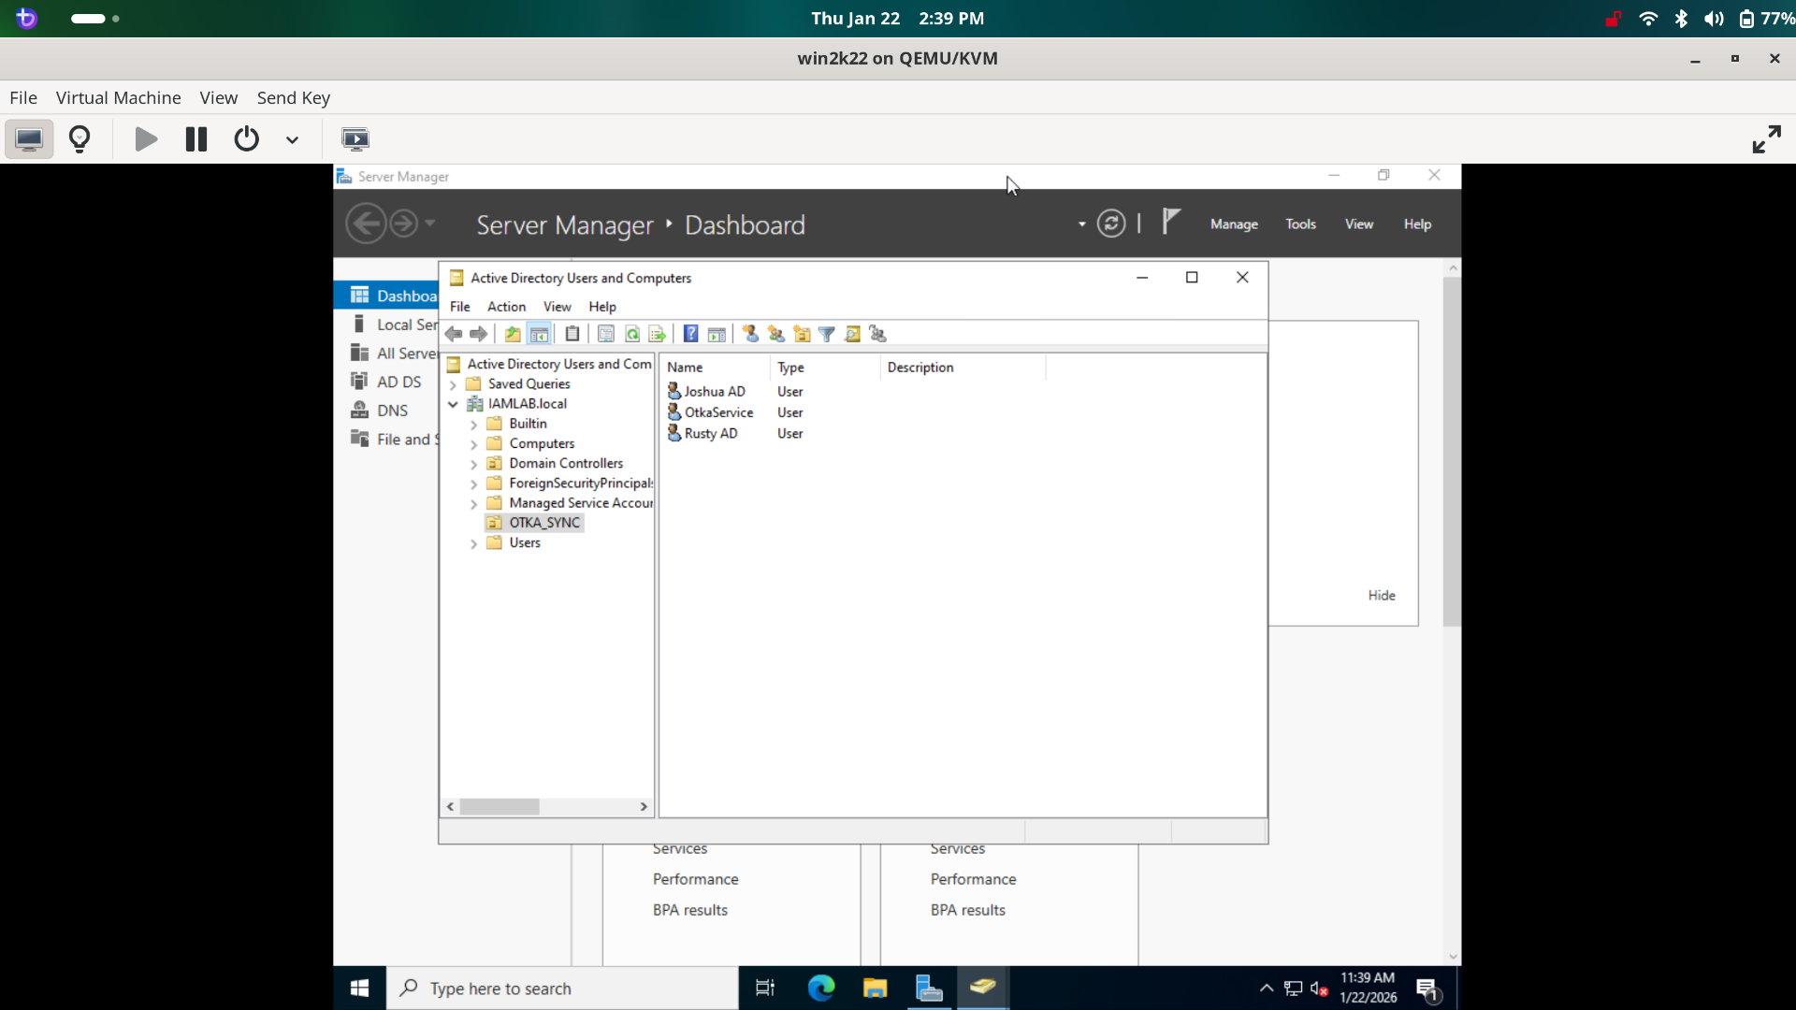The image size is (1796, 1010).
Task: Click the Manage button in Server Manager
Action: pyautogui.click(x=1234, y=224)
